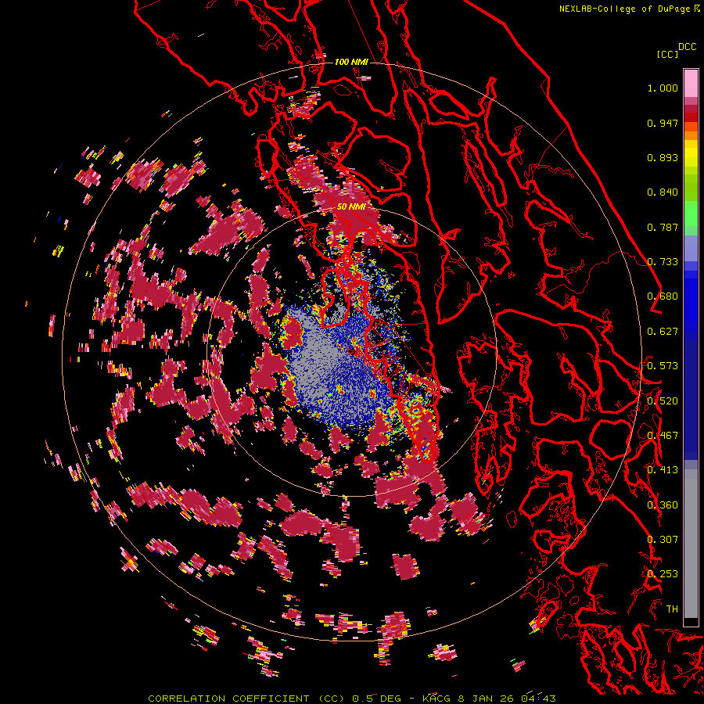This screenshot has width=704, height=704.
Task: Pick the bright green color bar segment
Action: (691, 214)
